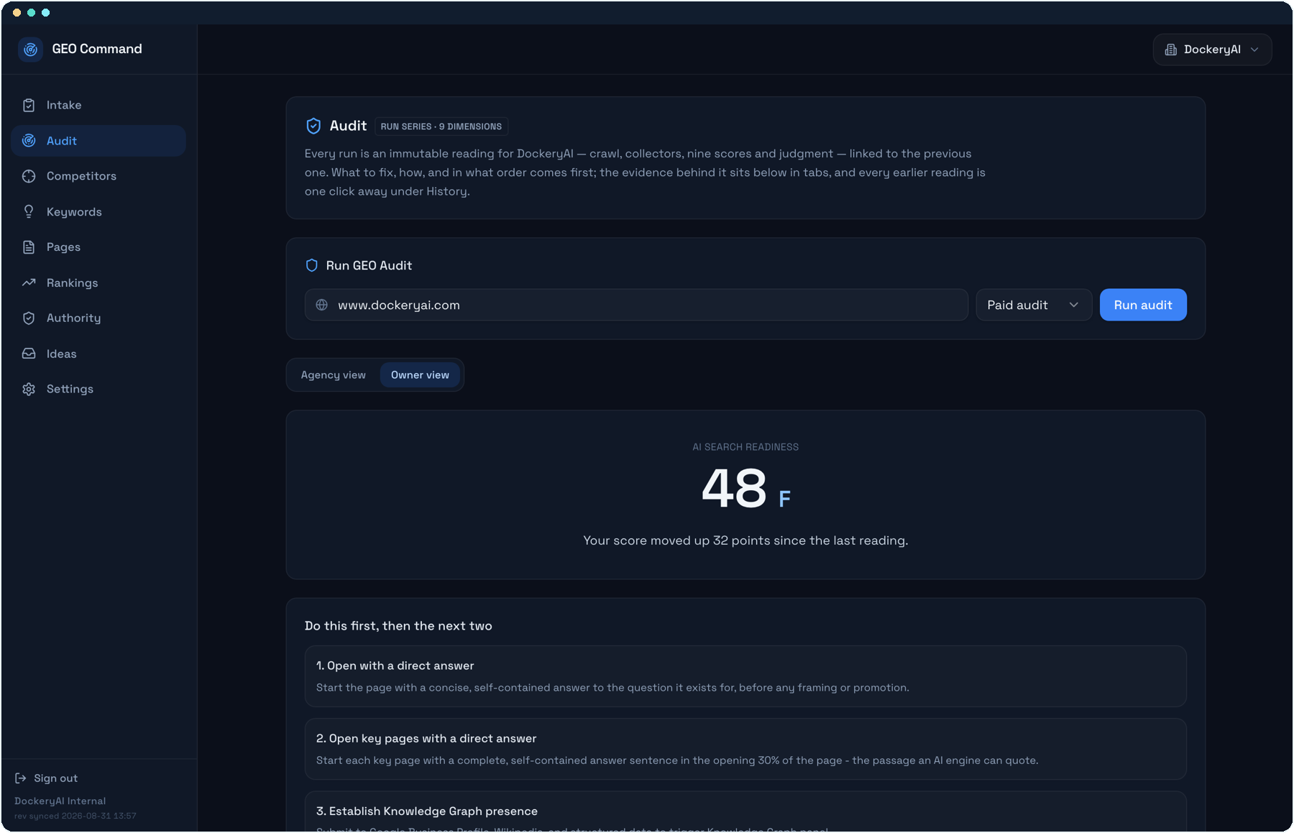Click the Run audit button

point(1143,305)
